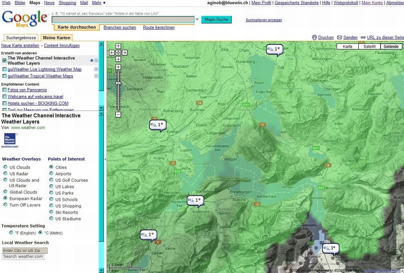Open the Hotels suchen - BOOKING.COM link
The height and width of the screenshot is (273, 404).
(38, 103)
